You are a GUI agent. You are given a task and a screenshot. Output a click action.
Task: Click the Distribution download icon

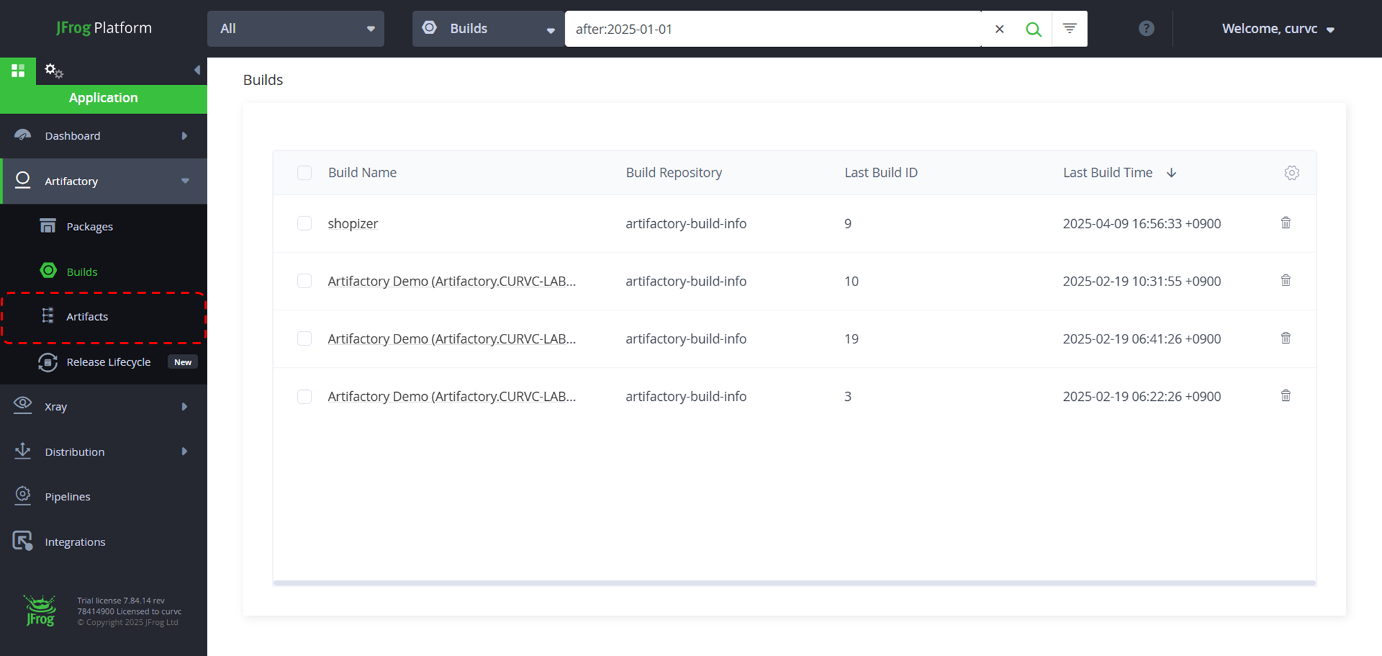tap(23, 451)
